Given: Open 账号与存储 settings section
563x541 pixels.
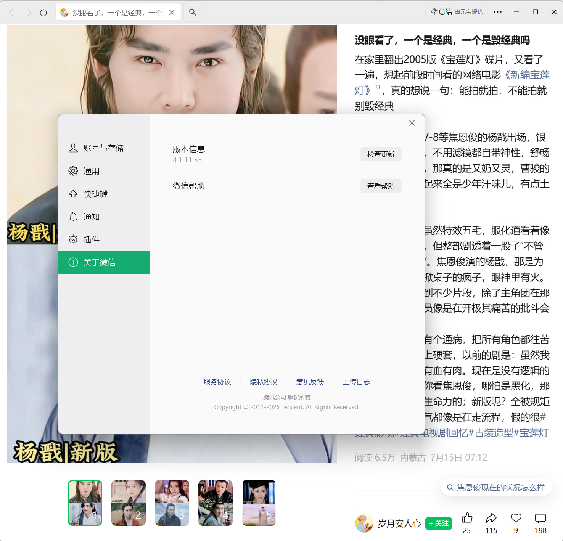Looking at the screenshot, I should pyautogui.click(x=104, y=148).
